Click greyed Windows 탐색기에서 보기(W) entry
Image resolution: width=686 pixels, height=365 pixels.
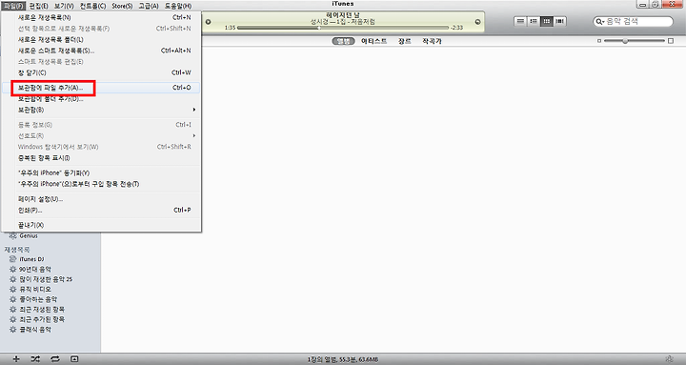tap(101, 147)
